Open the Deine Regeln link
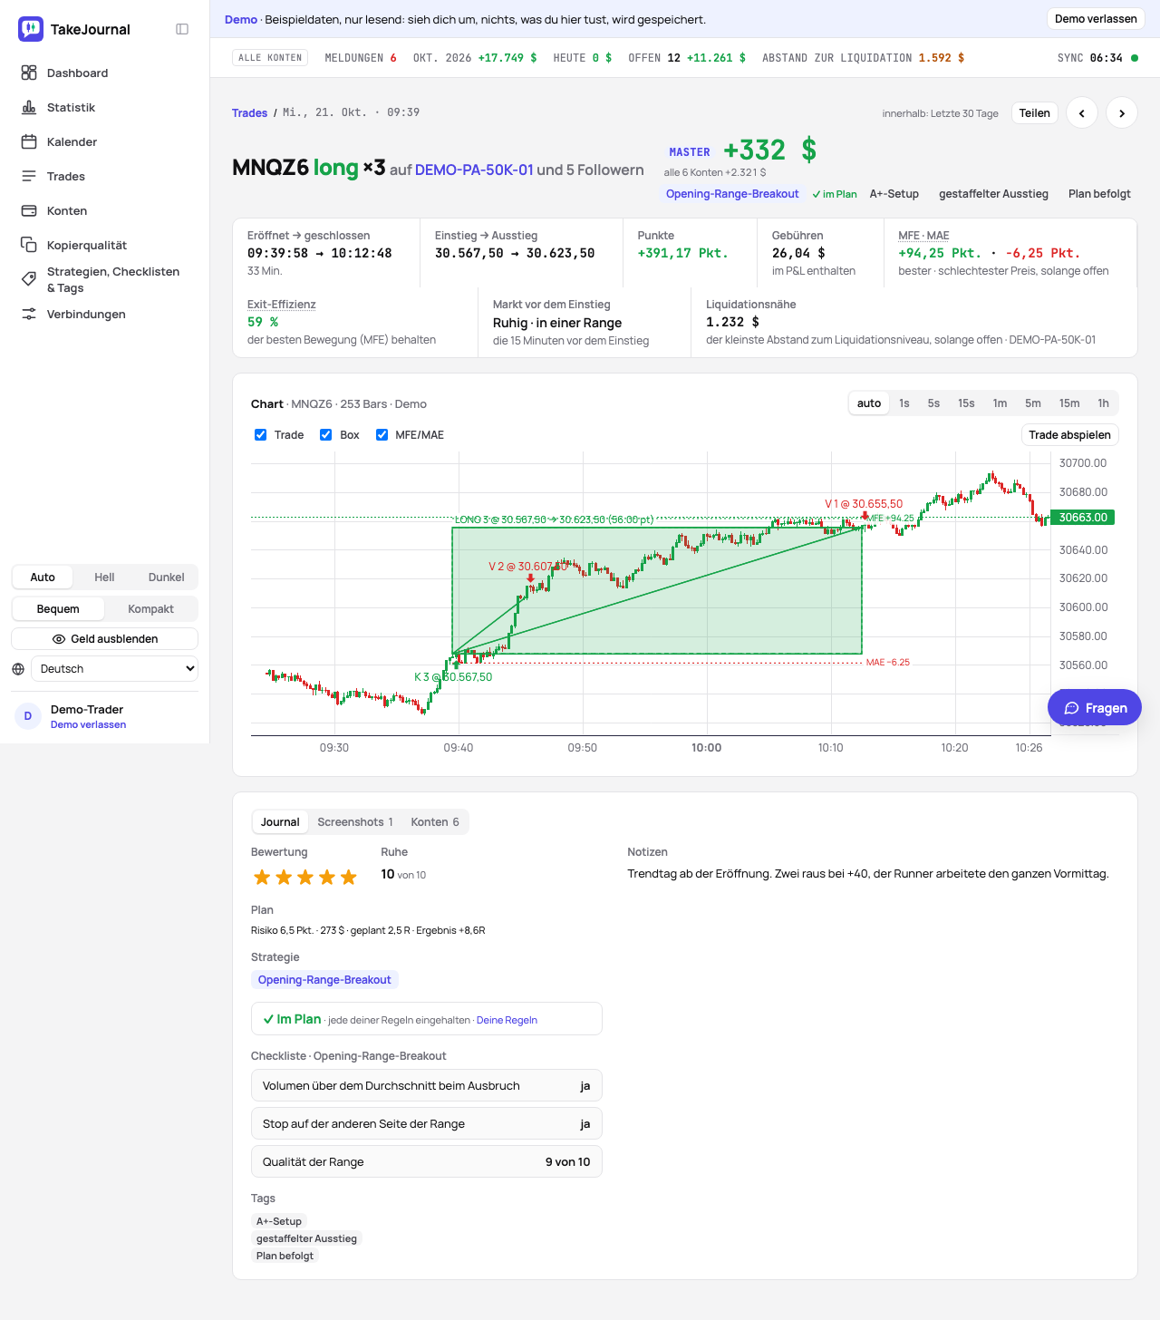Viewport: 1160px width, 1320px height. [507, 1020]
